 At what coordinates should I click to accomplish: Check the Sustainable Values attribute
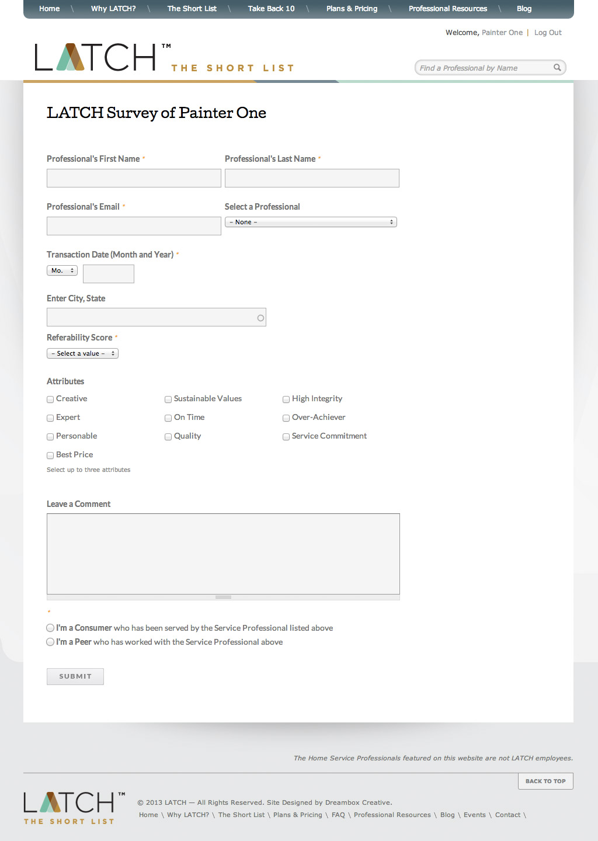[168, 399]
